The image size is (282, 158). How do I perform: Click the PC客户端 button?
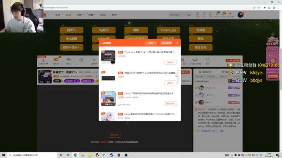(233, 60)
